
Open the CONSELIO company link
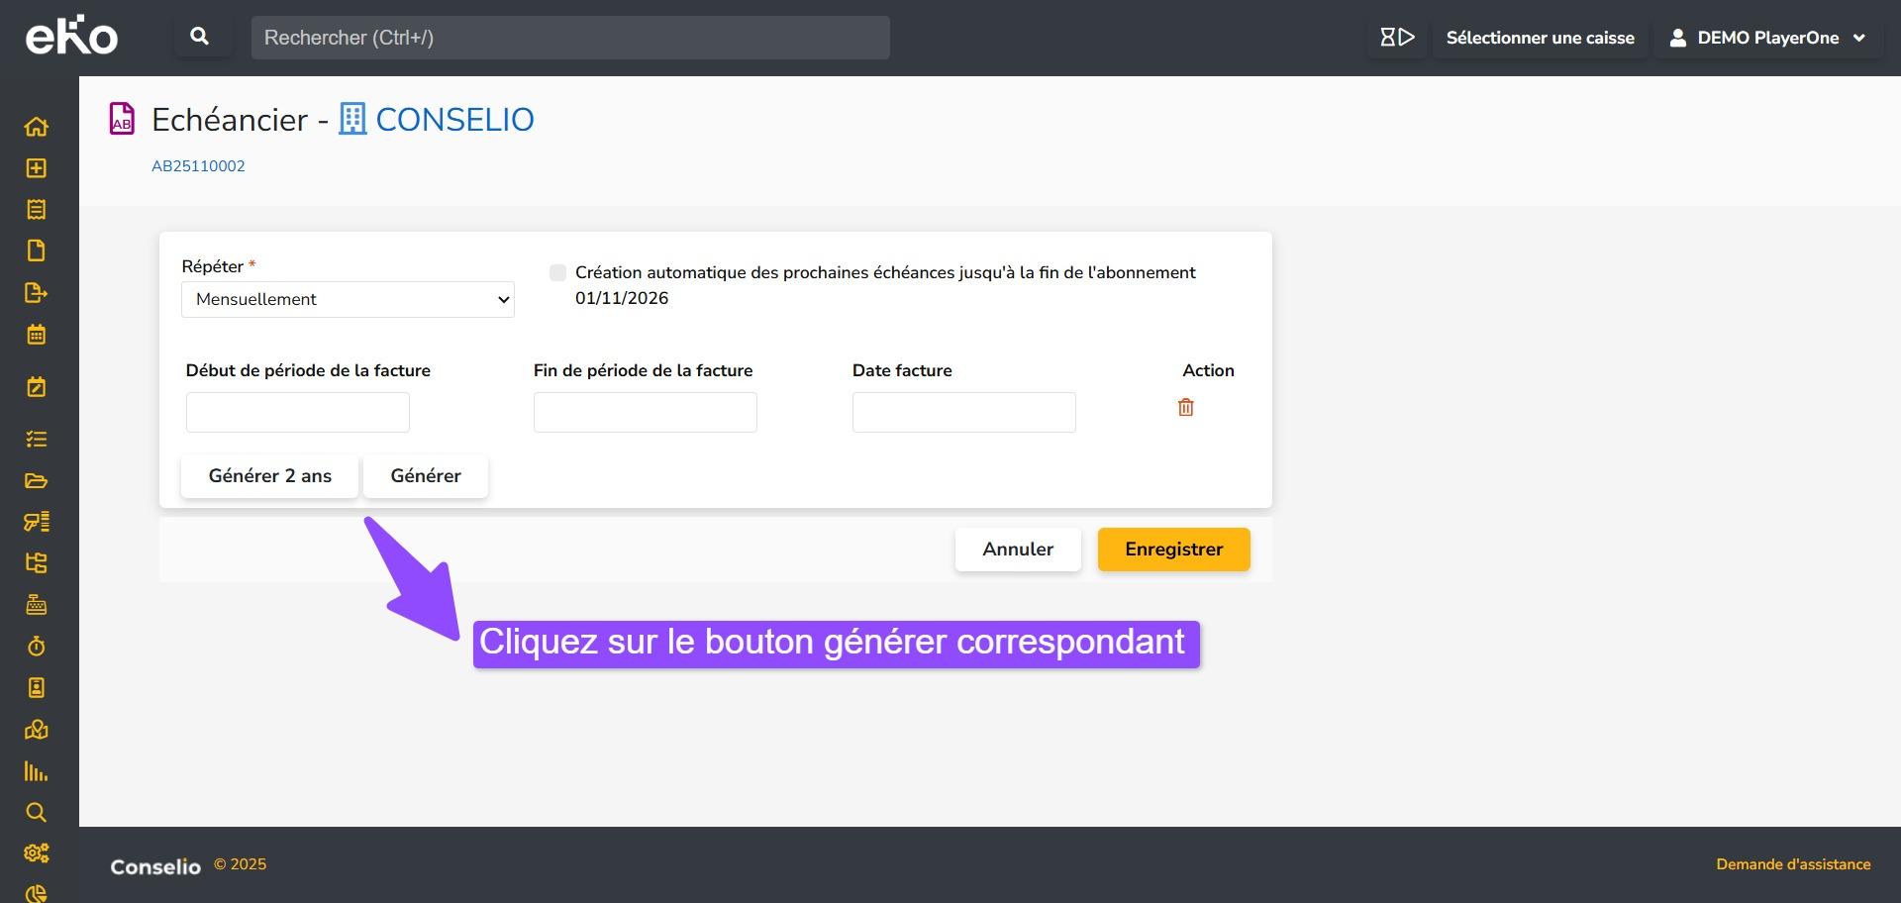tap(453, 120)
